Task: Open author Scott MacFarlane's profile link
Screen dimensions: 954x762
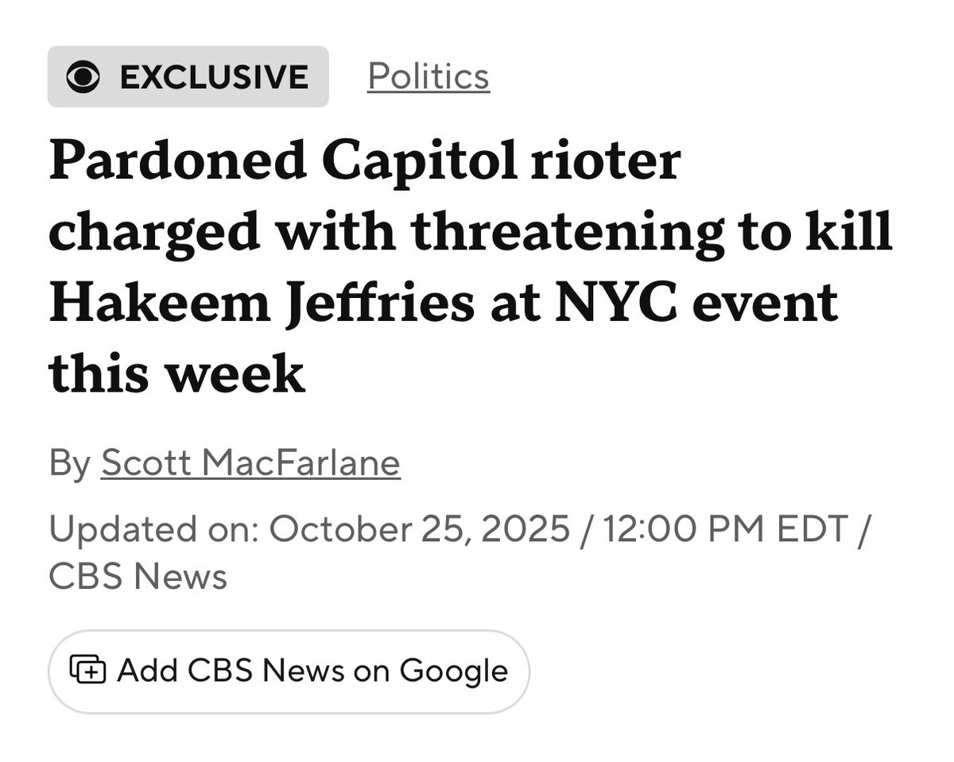Action: (x=250, y=463)
